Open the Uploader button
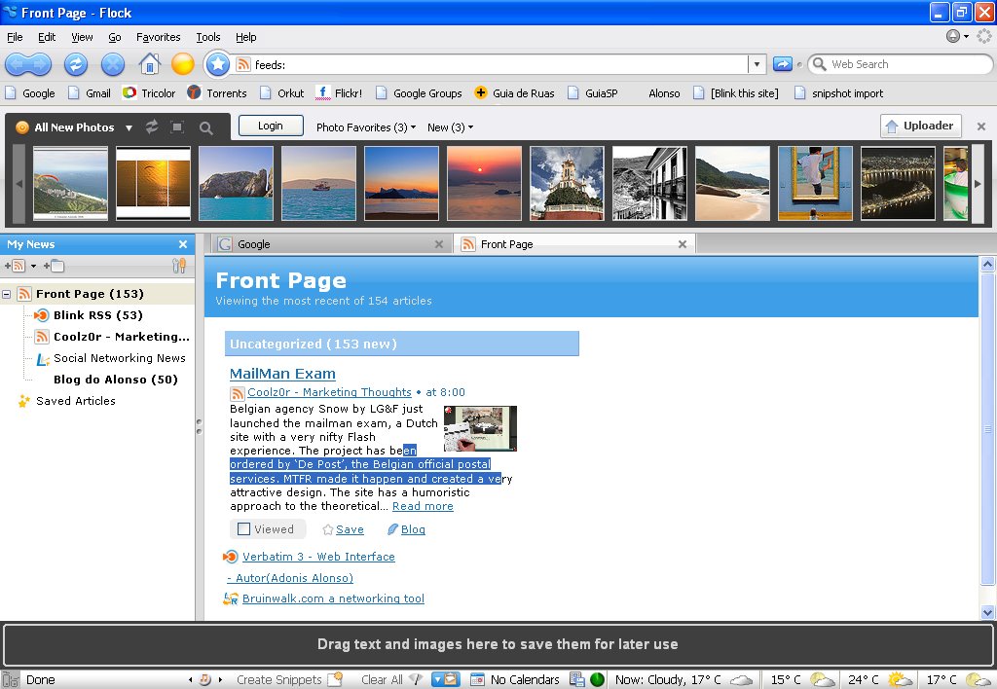Image resolution: width=997 pixels, height=689 pixels. point(921,126)
